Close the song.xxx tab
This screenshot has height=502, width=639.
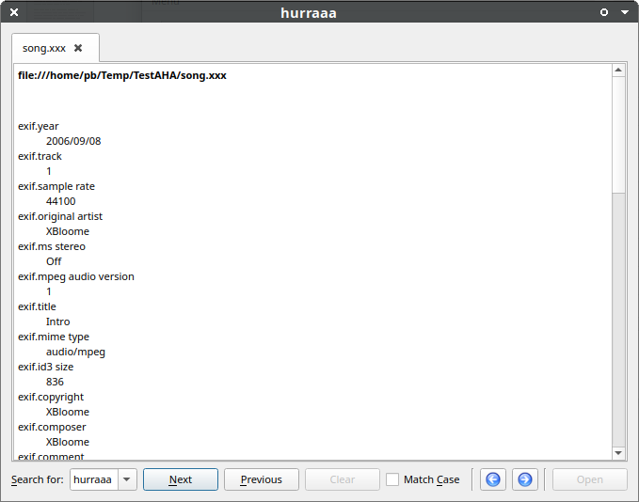(78, 48)
